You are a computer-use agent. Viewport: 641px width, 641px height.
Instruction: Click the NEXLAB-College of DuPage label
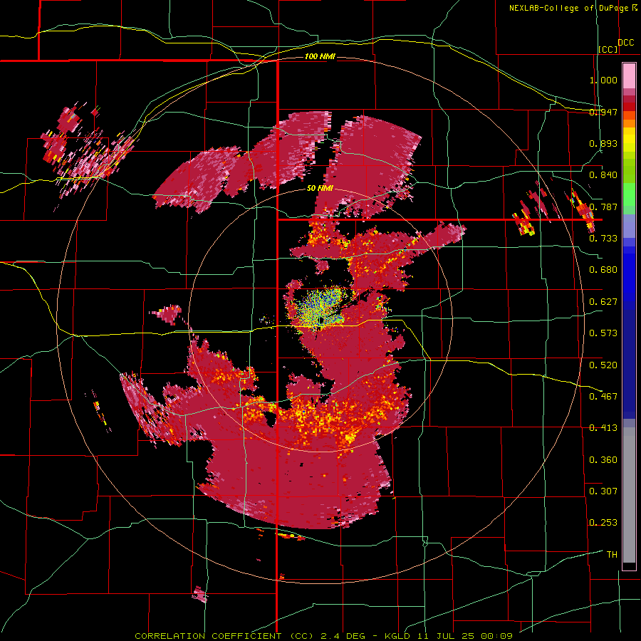tap(568, 8)
